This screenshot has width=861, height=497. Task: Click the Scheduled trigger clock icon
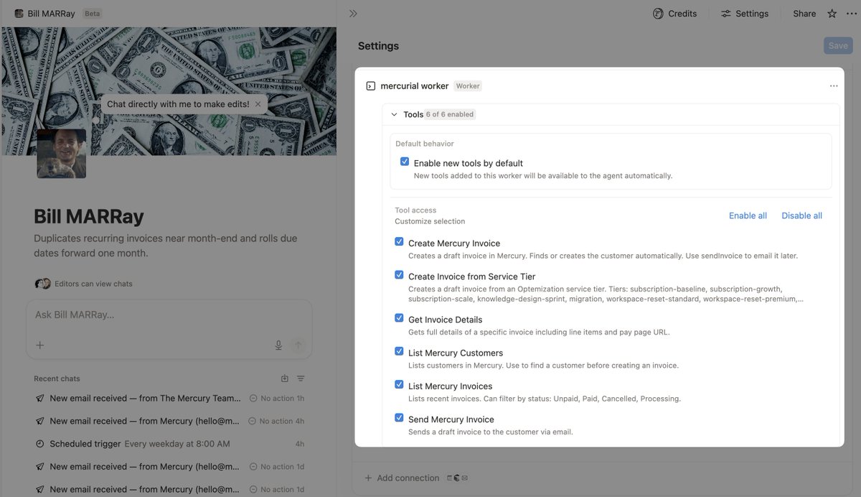(x=40, y=444)
